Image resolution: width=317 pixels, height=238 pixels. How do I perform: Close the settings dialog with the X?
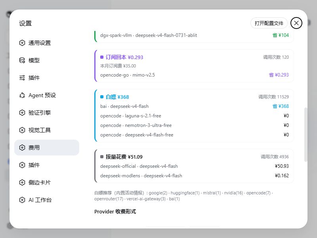click(296, 23)
